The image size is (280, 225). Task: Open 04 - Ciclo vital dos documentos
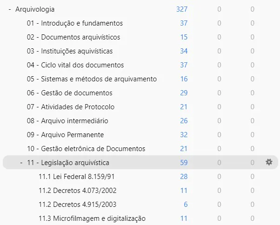75,65
